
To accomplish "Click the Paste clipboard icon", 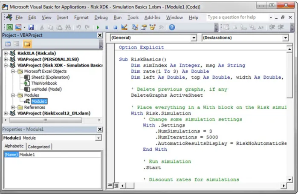I will 59,27.
